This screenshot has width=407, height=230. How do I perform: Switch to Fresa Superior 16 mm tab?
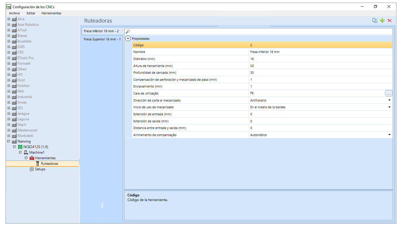tap(102, 39)
